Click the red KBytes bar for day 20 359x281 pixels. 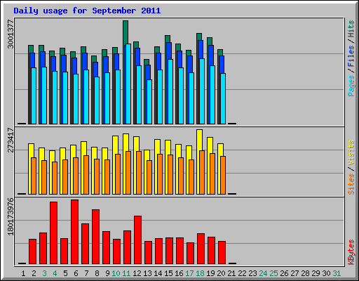click(222, 252)
